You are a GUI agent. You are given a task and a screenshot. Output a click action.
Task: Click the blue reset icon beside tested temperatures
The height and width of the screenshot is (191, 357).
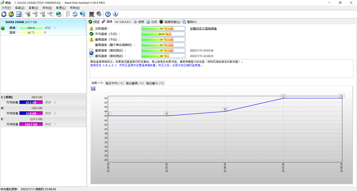tap(91, 53)
